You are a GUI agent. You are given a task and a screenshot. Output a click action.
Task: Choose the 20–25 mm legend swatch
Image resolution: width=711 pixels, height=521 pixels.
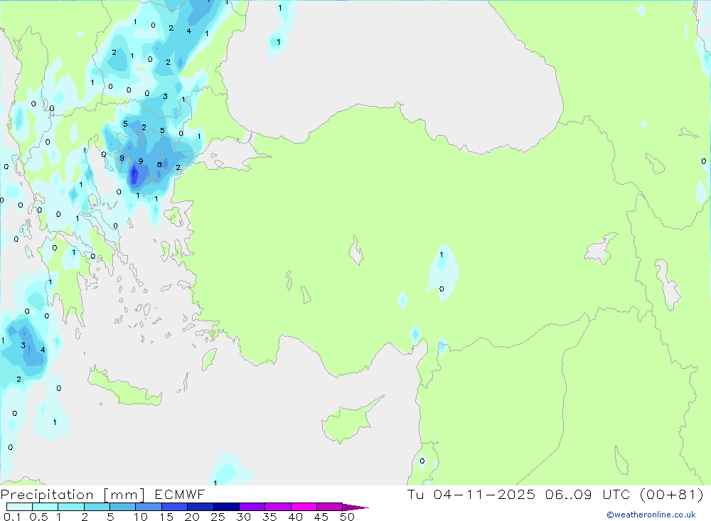click(x=201, y=507)
